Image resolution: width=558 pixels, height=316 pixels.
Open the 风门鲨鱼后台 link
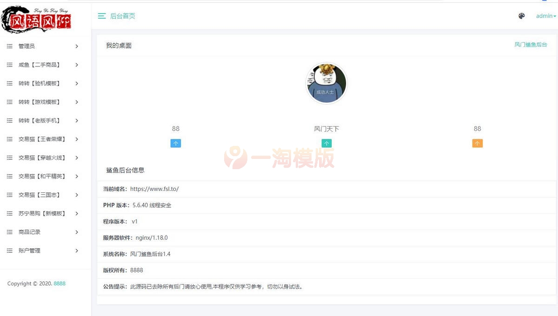point(531,45)
